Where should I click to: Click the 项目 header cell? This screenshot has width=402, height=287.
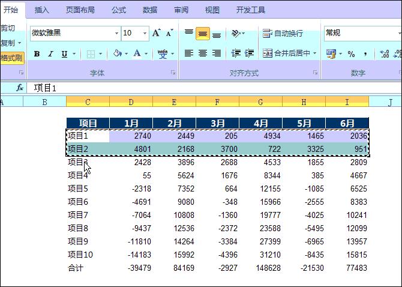pos(88,123)
